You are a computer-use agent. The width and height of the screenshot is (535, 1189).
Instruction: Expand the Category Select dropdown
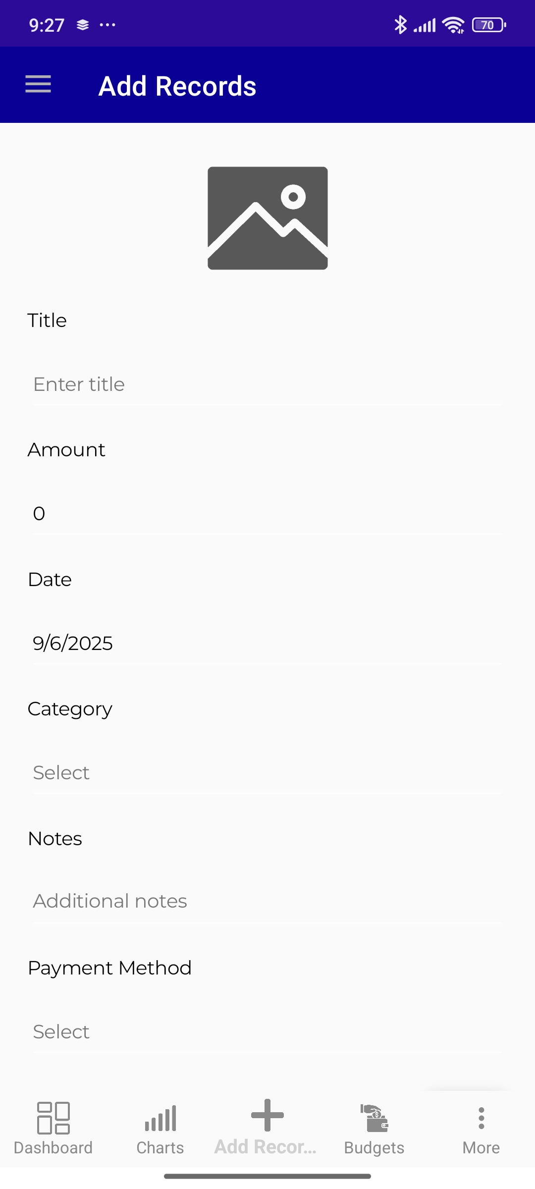point(267,773)
